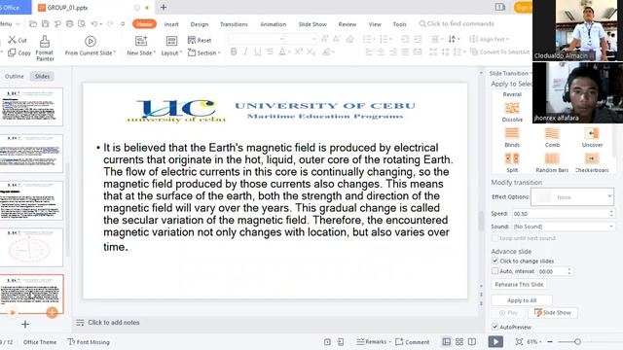Click the Comment button in status bar
The image size is (623, 350).
[x=413, y=341]
